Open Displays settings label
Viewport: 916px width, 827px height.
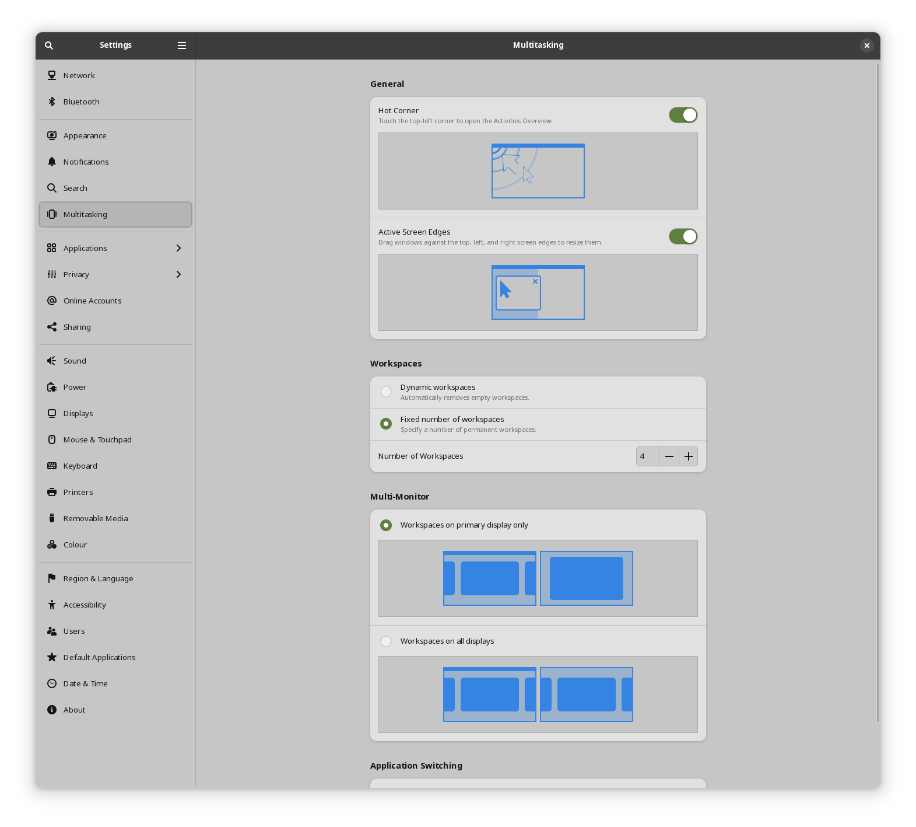[78, 413]
